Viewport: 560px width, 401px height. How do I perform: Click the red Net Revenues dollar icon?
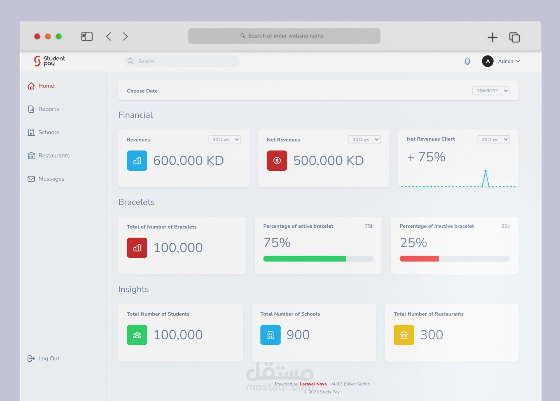pyautogui.click(x=277, y=161)
